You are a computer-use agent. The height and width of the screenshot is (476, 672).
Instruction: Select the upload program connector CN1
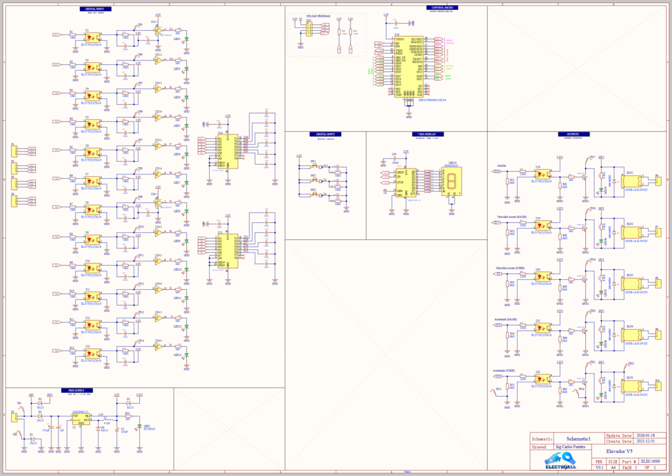click(308, 30)
